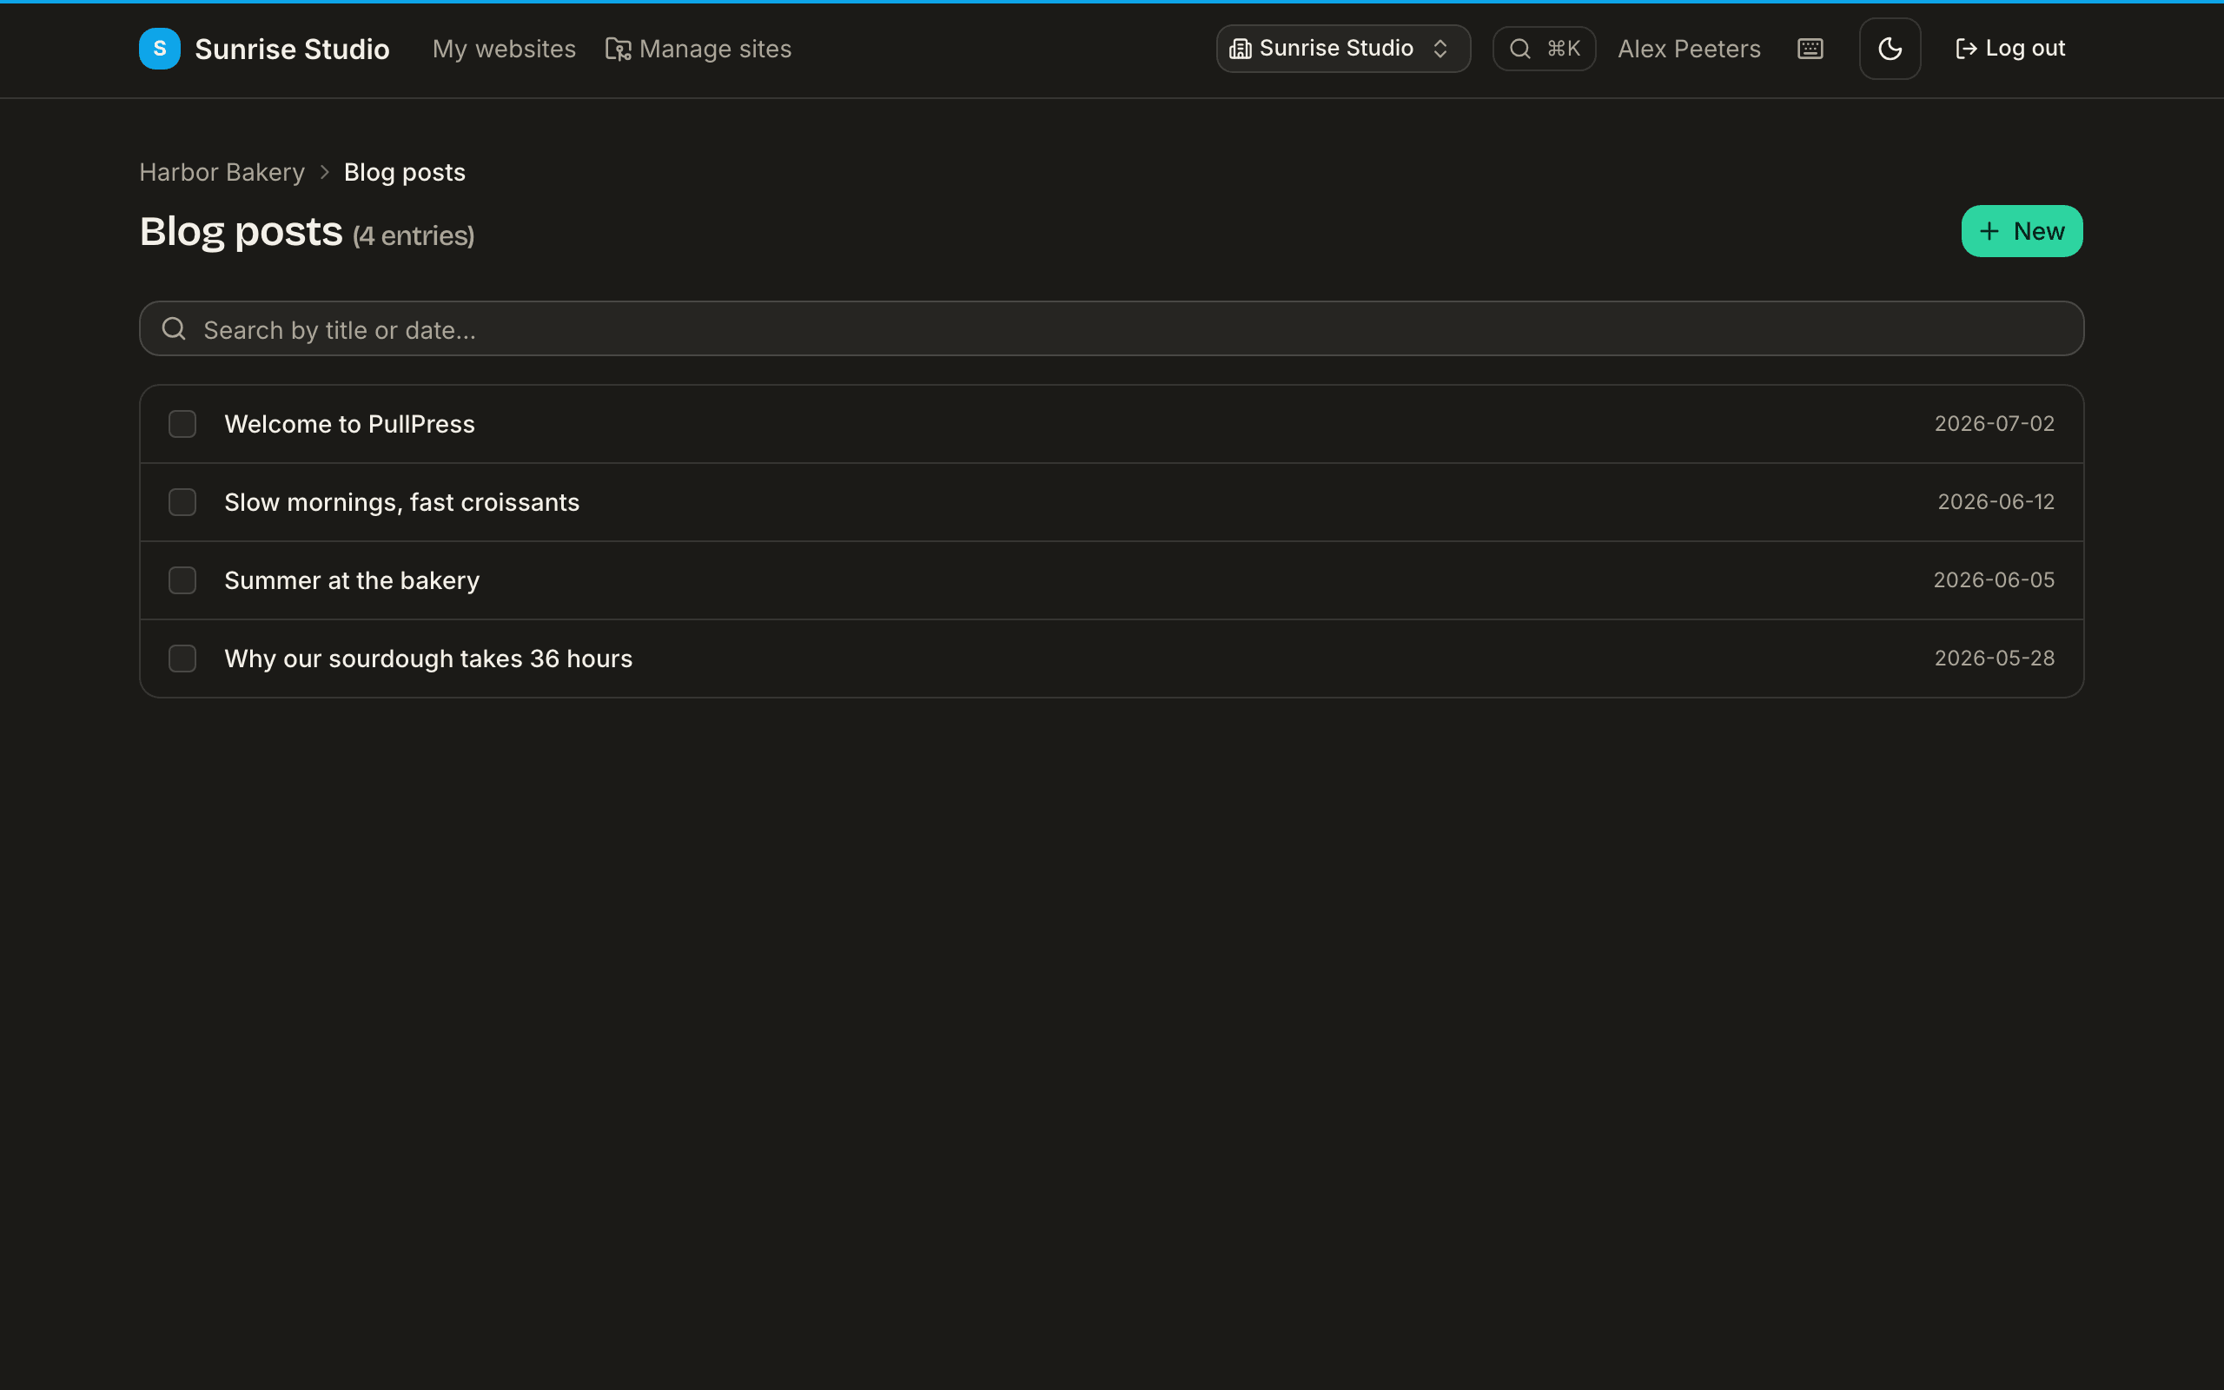Click the Blog posts breadcrumb

(x=404, y=172)
